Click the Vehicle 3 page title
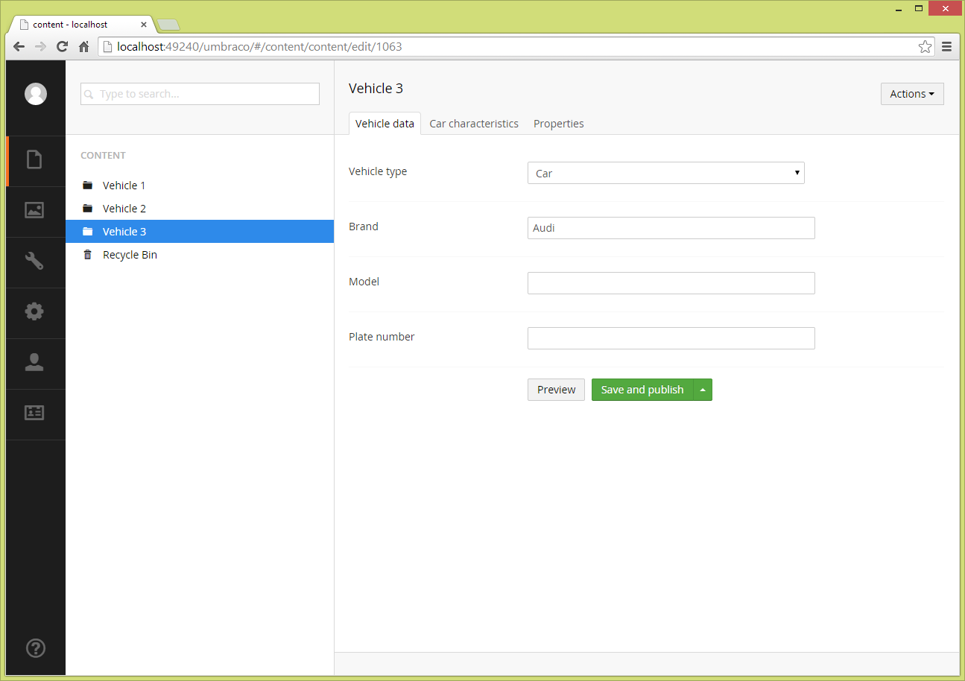Image resolution: width=965 pixels, height=681 pixels. (x=376, y=88)
